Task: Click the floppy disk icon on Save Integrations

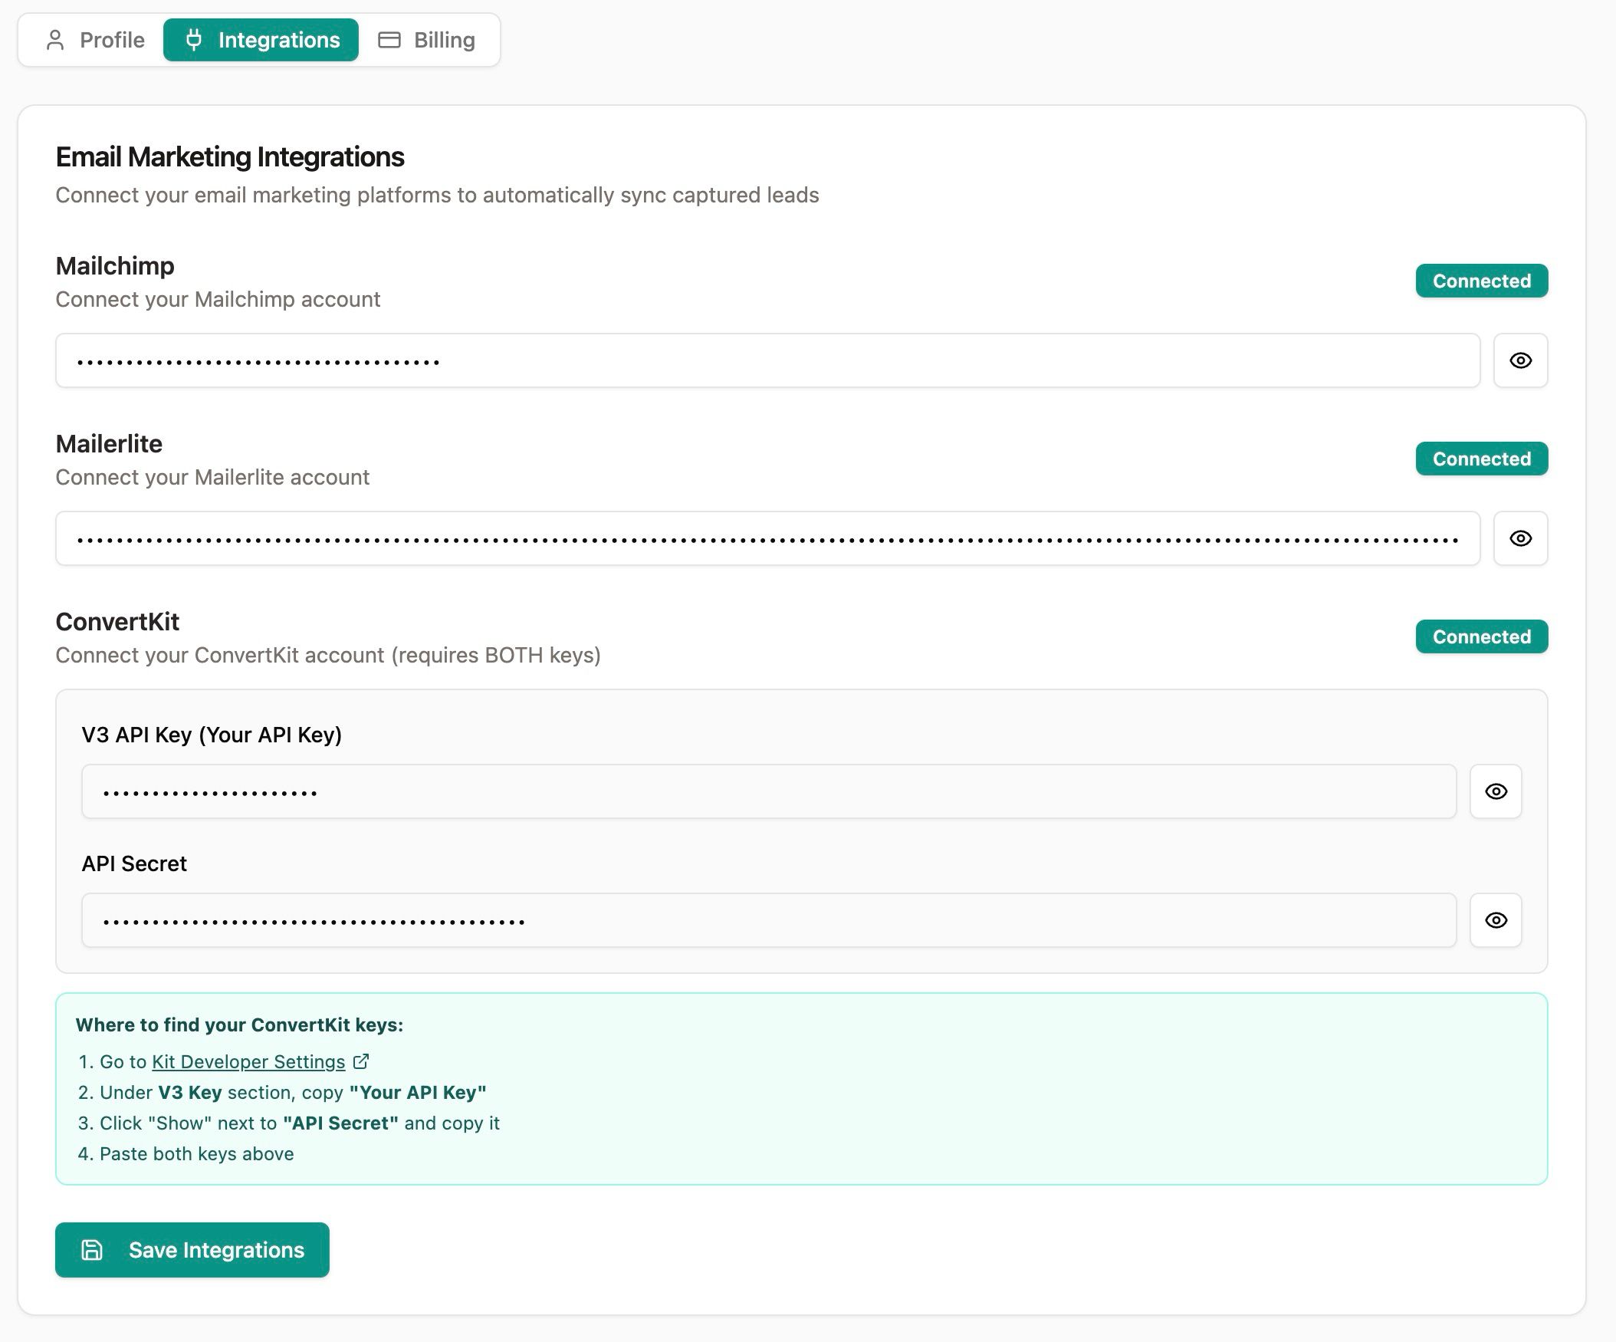Action: click(92, 1250)
